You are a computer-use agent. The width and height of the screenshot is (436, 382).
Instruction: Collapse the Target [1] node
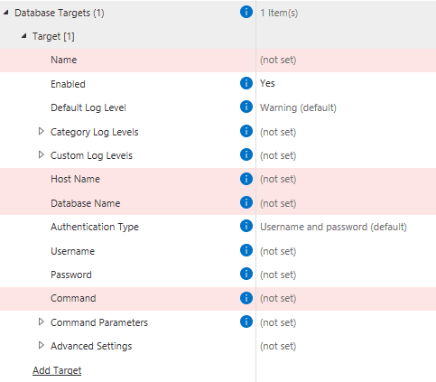click(x=23, y=36)
